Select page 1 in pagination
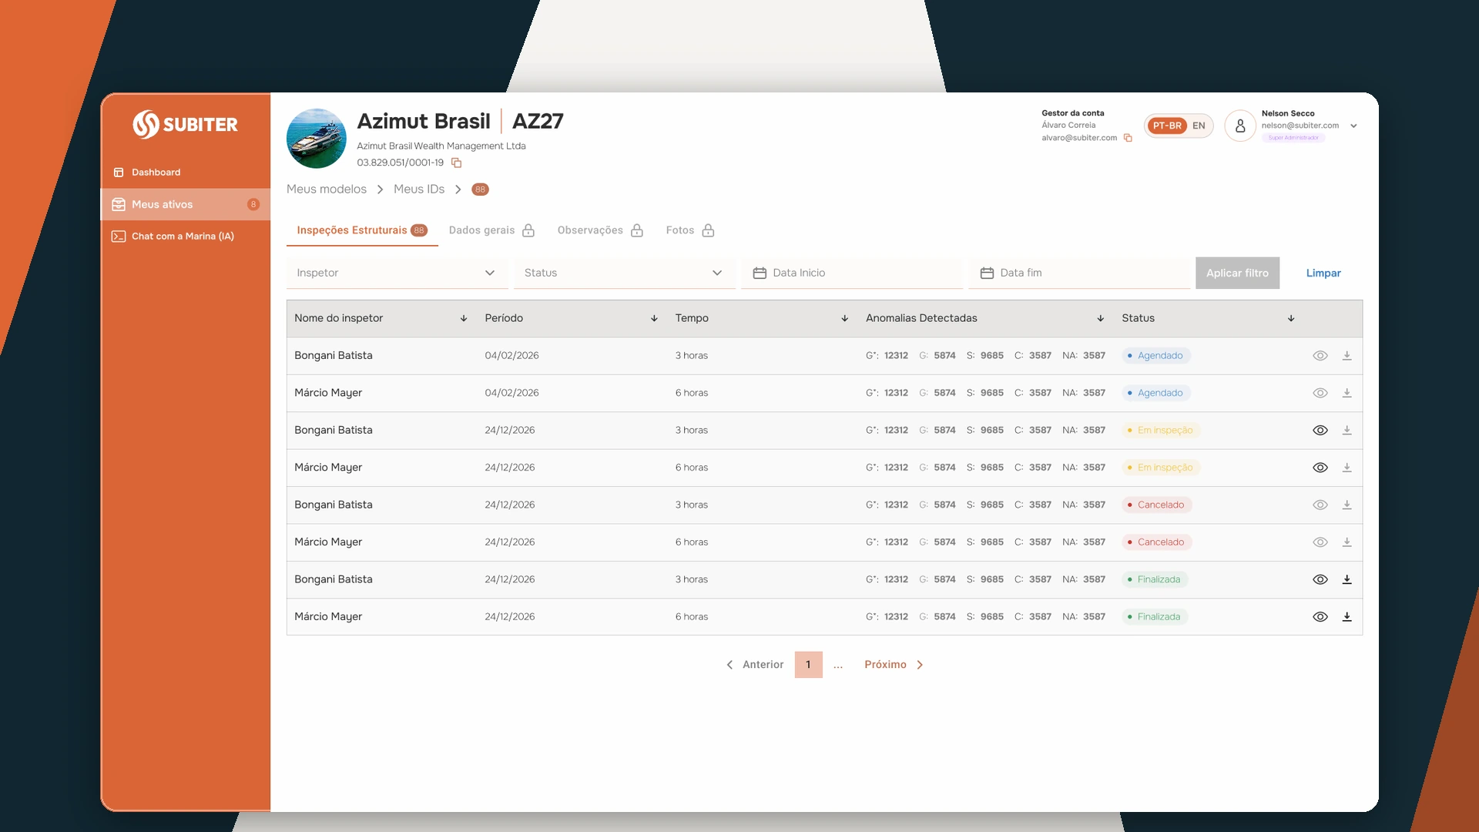Screen dimensions: 1479x832 click(808, 665)
